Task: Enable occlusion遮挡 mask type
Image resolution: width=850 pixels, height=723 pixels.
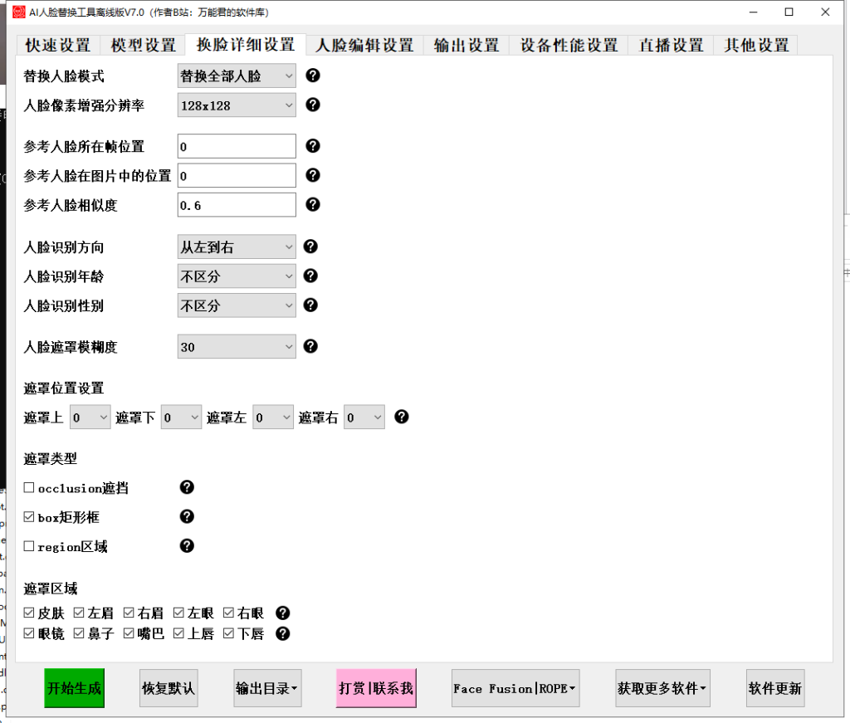Action: coord(29,488)
